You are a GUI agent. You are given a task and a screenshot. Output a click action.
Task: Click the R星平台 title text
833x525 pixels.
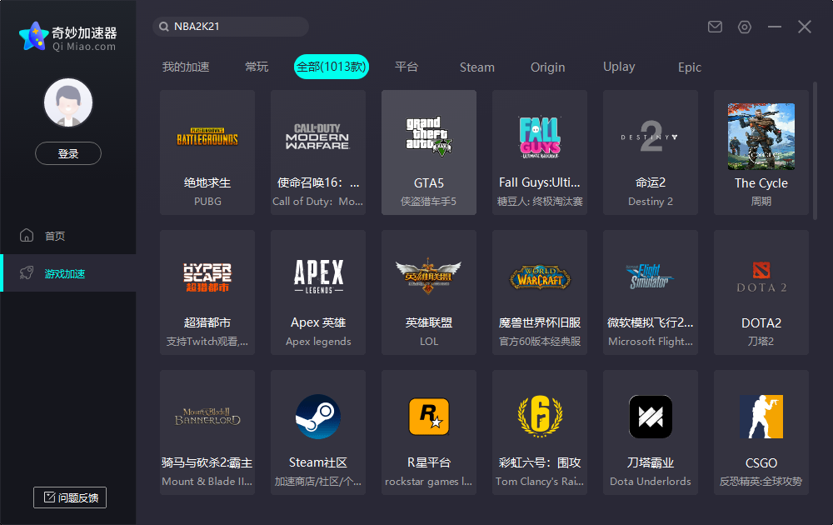[429, 462]
